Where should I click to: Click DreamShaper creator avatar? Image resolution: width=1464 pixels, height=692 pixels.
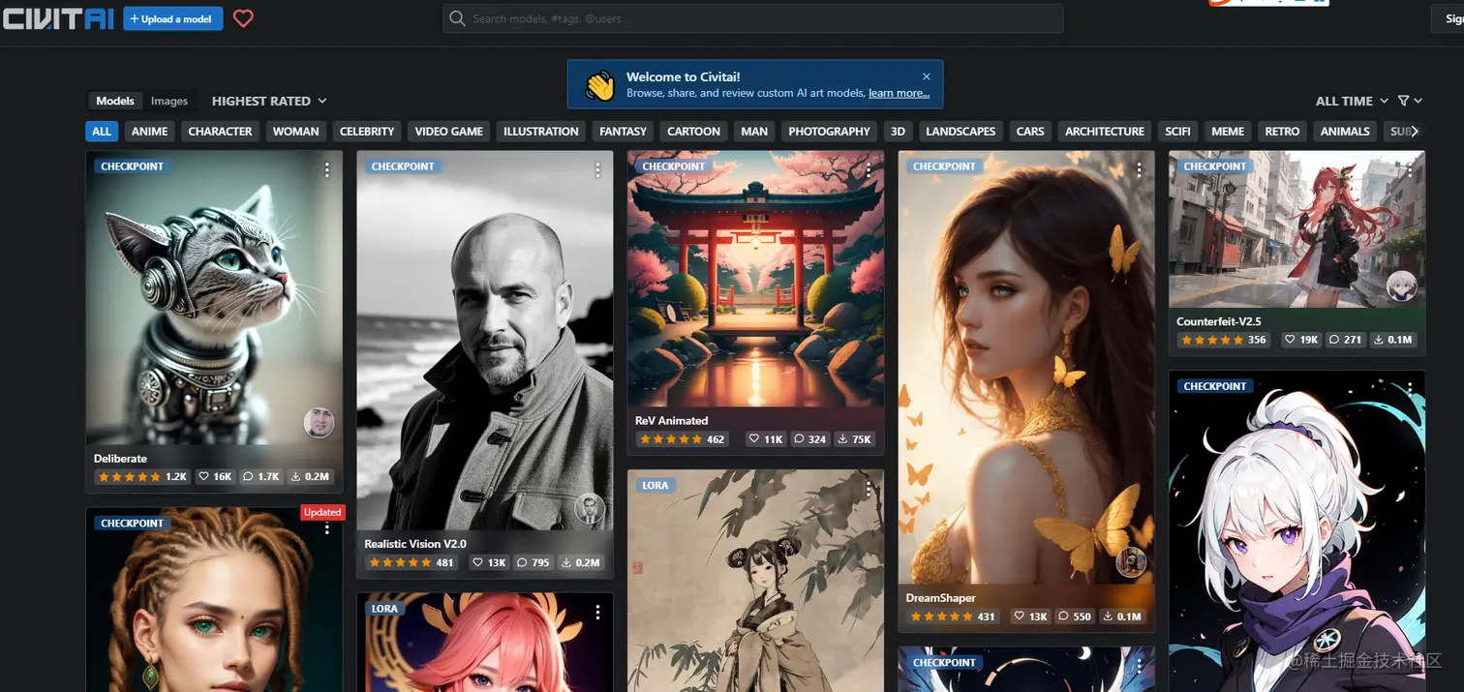point(1131,561)
